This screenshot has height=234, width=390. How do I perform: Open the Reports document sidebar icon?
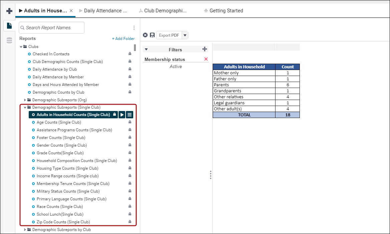tap(9, 26)
